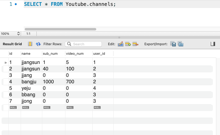Click the NULL cell under video_num column
Image resolution: width=220 pixels, height=135 pixels.
70,107
